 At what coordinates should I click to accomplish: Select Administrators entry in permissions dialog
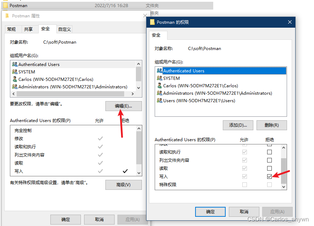pos(217,93)
